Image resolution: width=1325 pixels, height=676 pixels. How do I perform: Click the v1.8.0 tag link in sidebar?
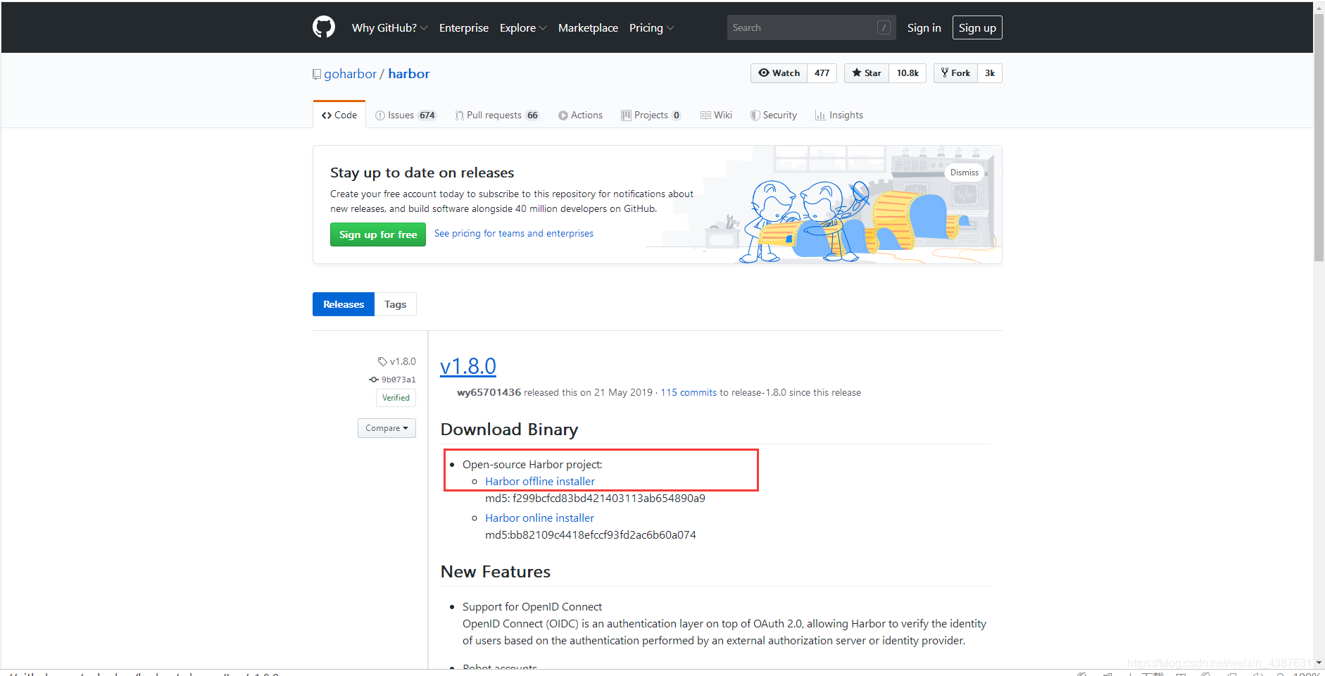(397, 361)
